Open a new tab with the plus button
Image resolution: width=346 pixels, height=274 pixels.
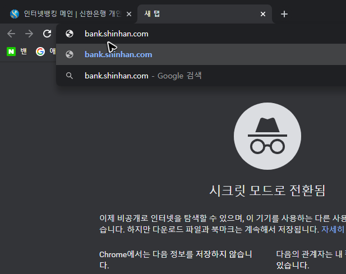284,14
